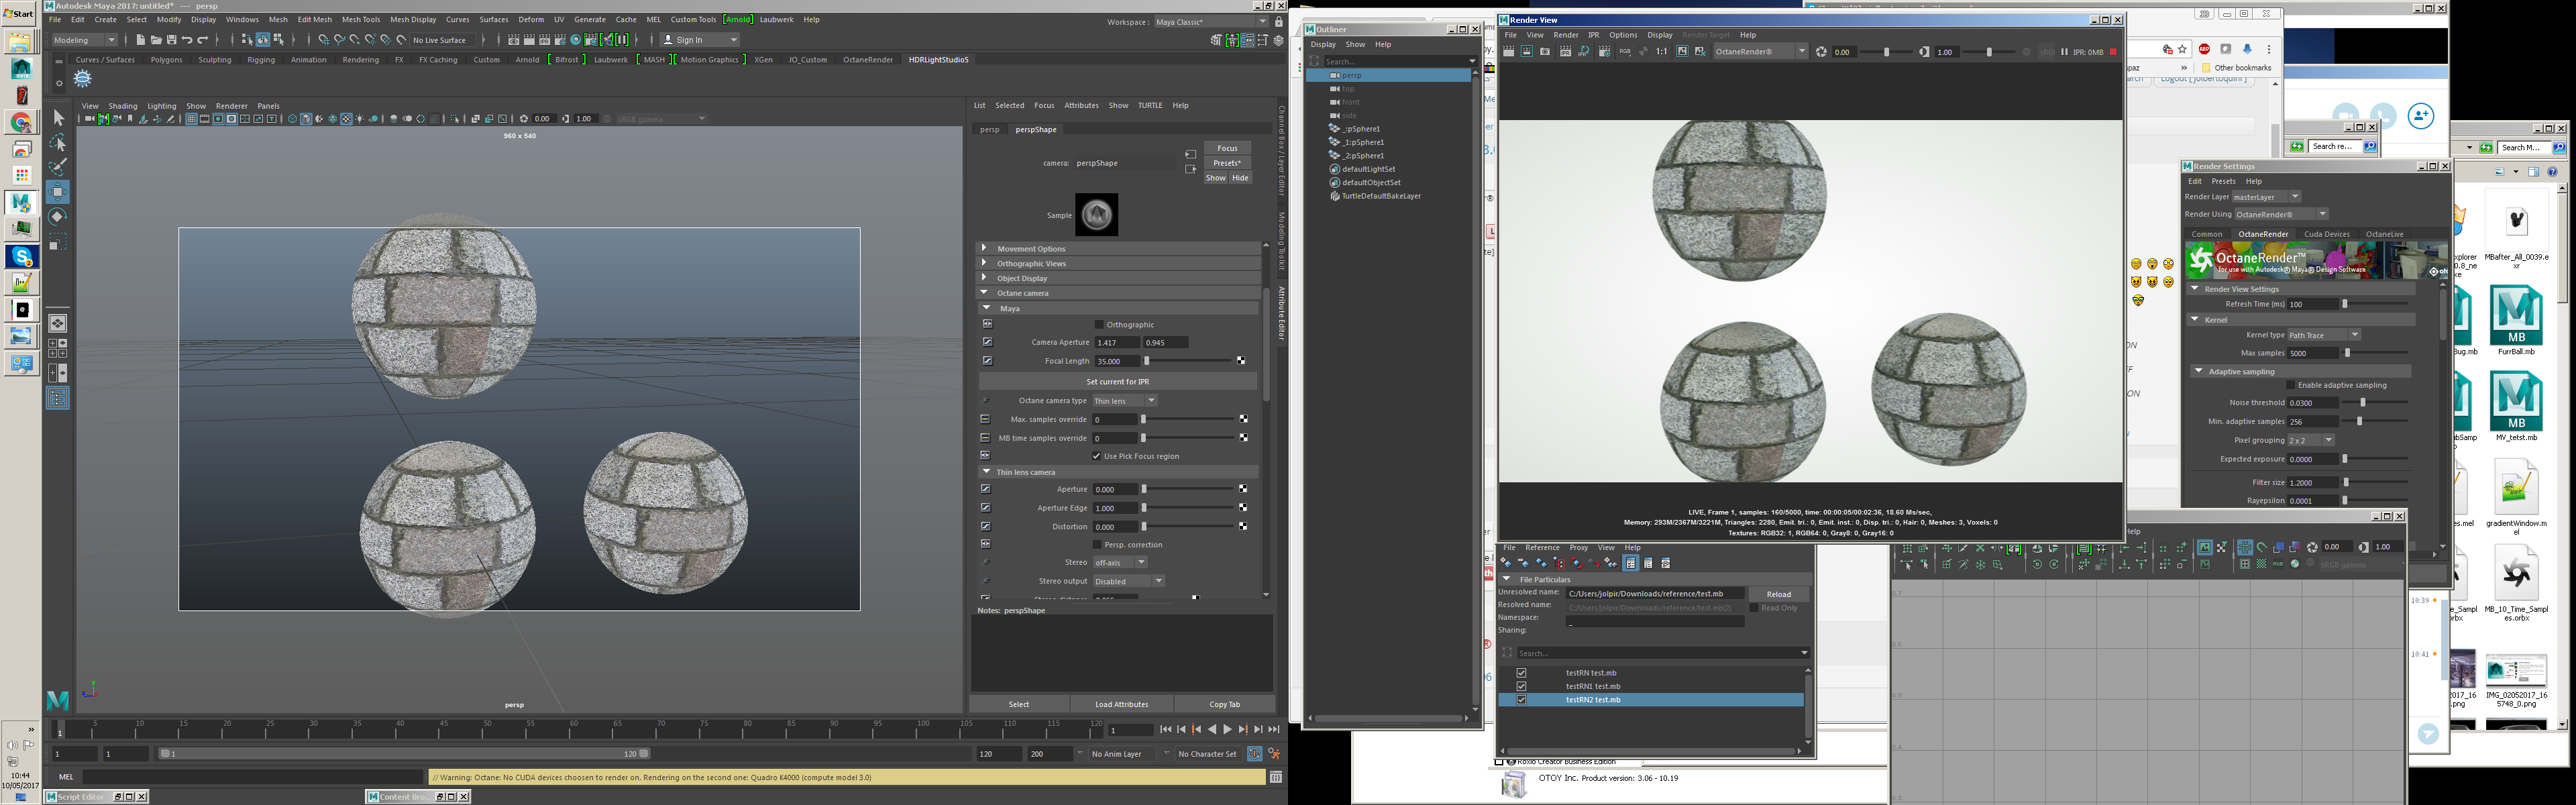
Task: Uncheck the testRN1 test.mb reference
Action: (x=1521, y=686)
